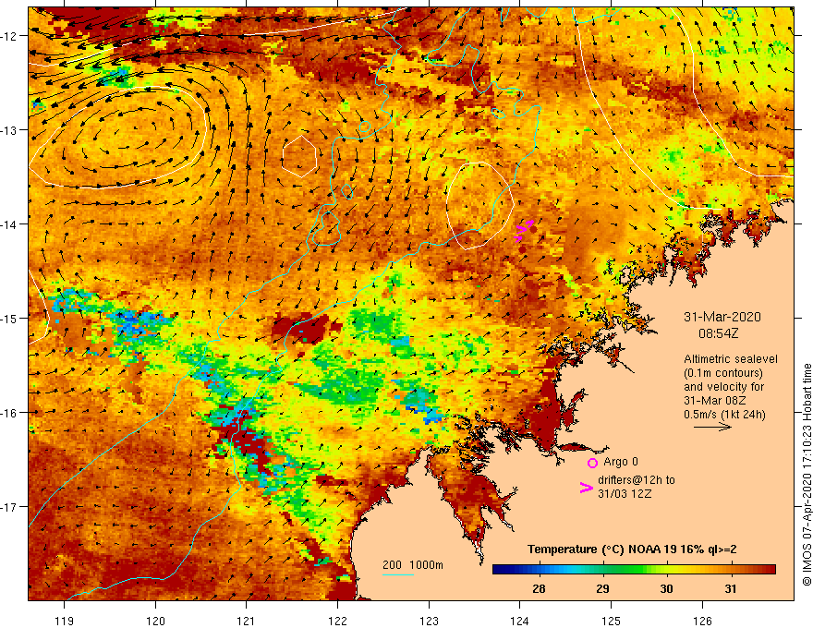Click the 'Argo 0' legend label

coord(621,462)
